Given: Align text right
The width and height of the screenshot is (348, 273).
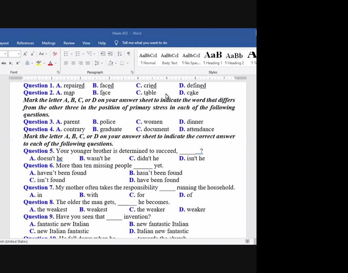Looking at the screenshot, I should tap(81, 63).
